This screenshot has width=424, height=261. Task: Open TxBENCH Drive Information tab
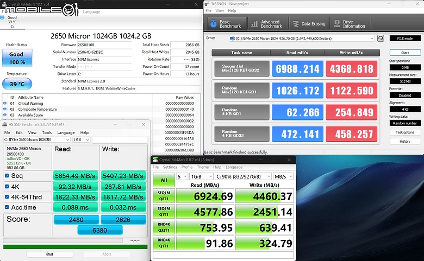tap(350, 24)
